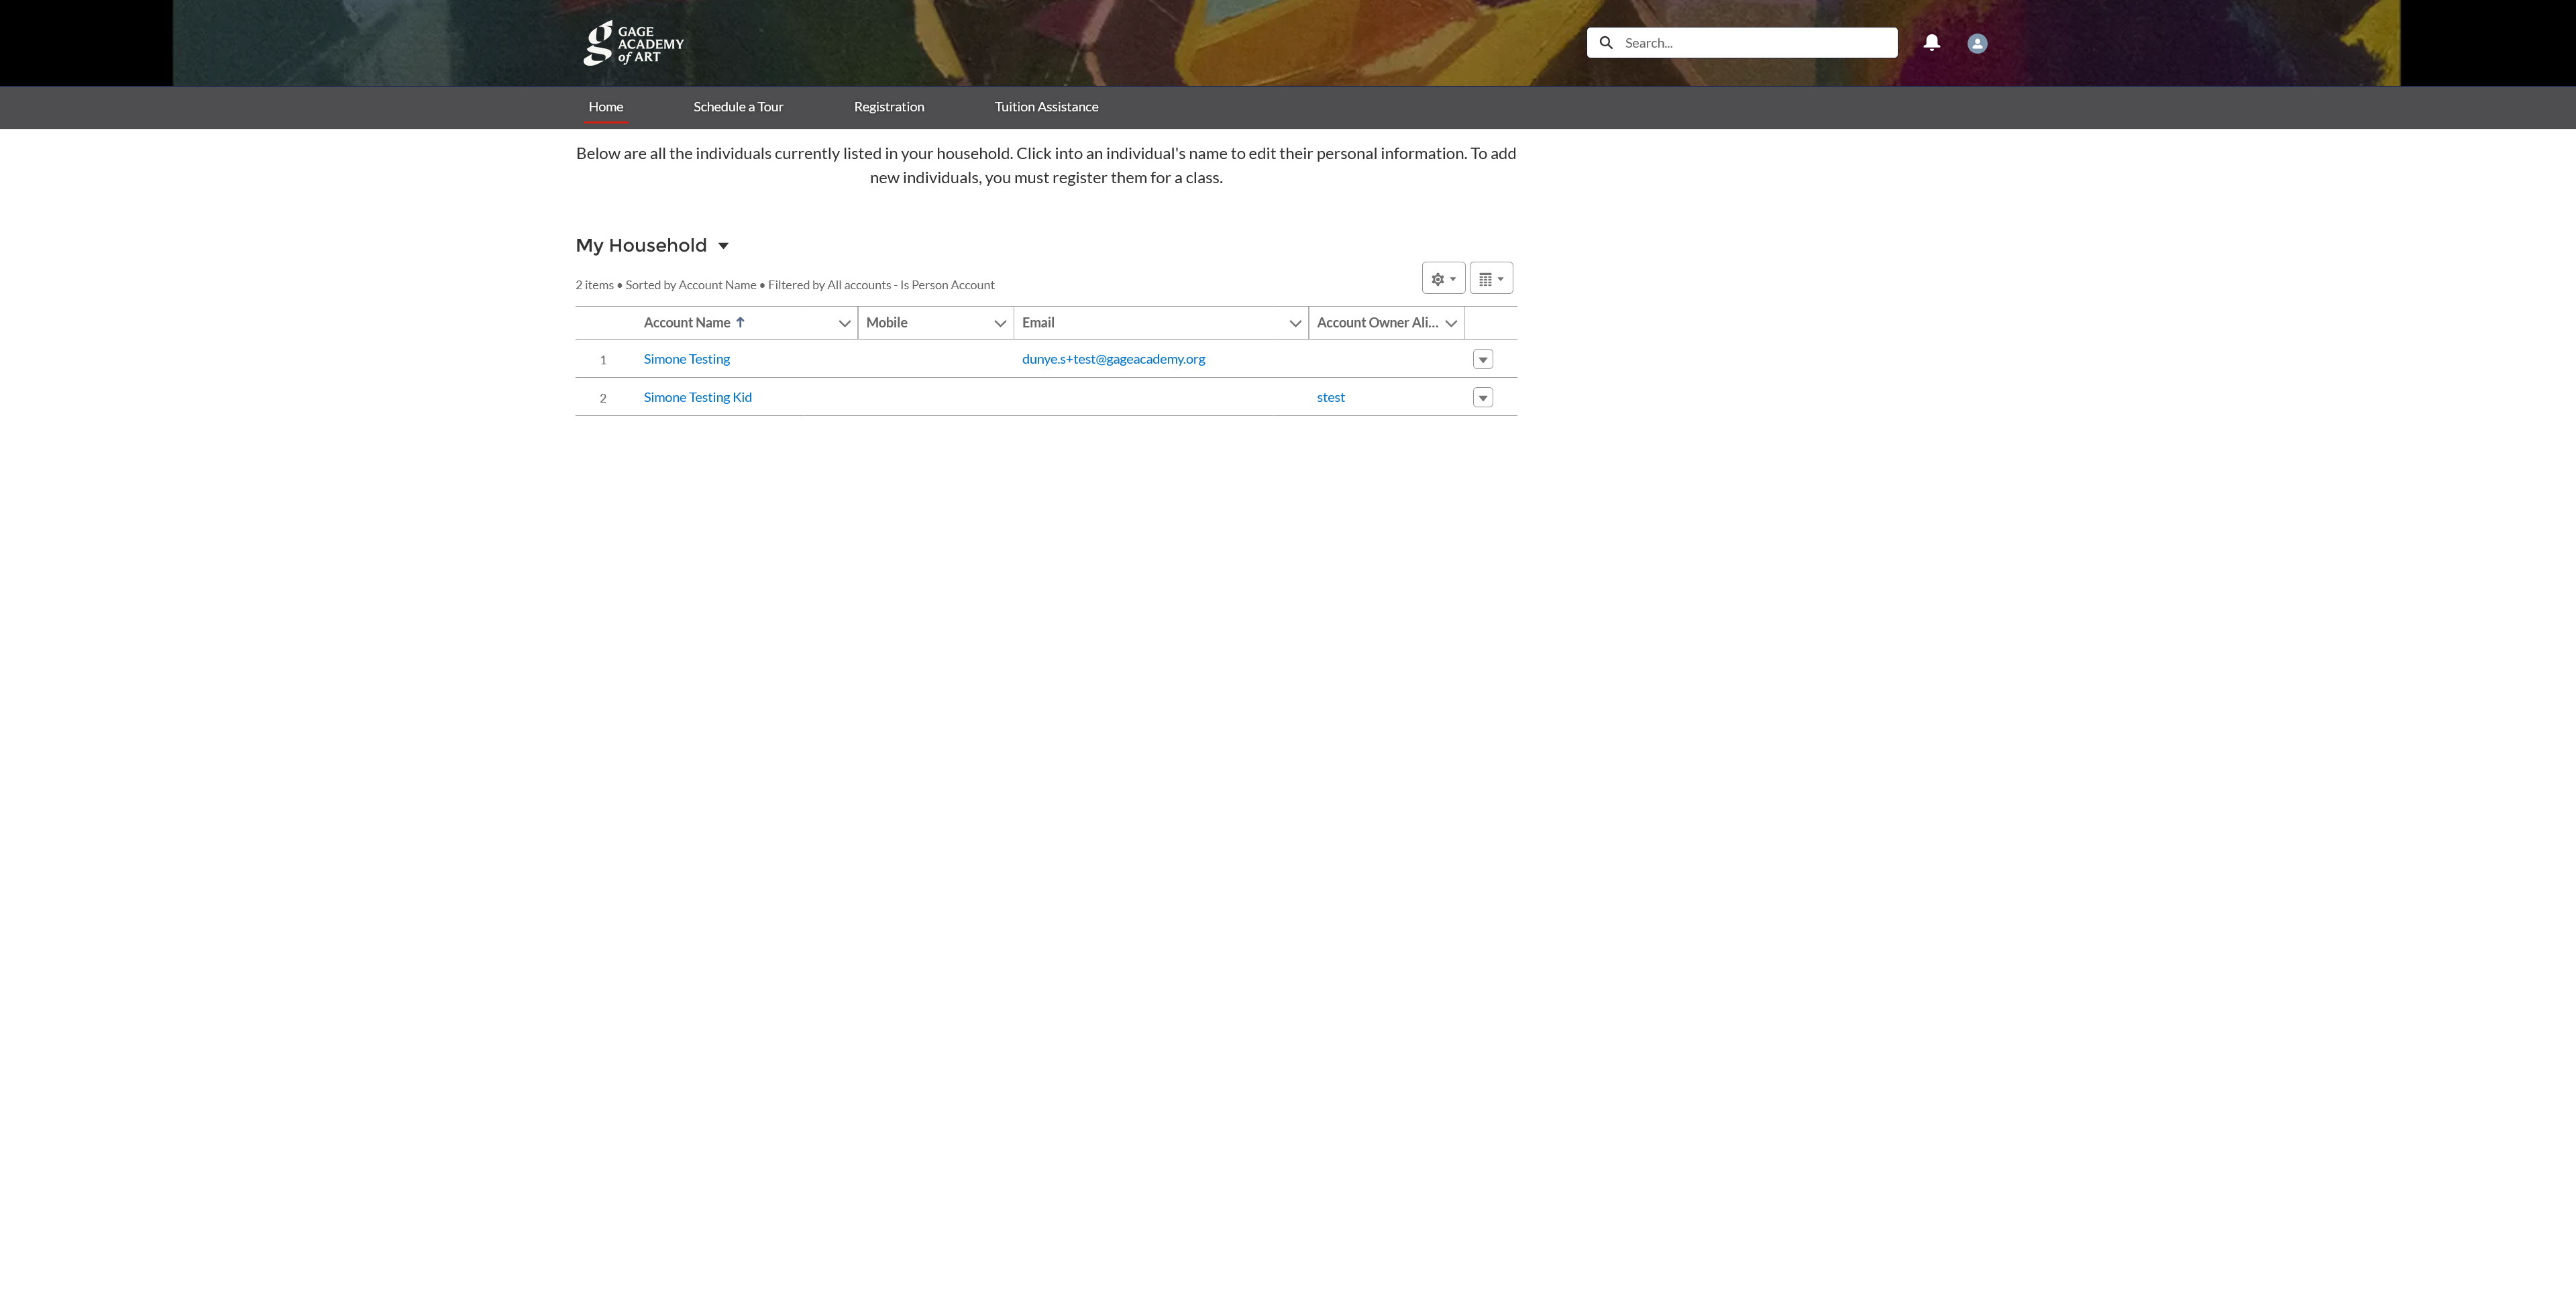
Task: Click the Gage Academy of Art logo
Action: point(633,43)
